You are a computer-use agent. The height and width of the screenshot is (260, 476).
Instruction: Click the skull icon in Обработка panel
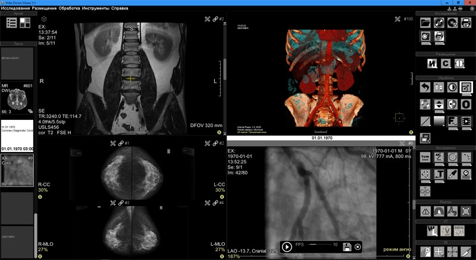point(453,104)
